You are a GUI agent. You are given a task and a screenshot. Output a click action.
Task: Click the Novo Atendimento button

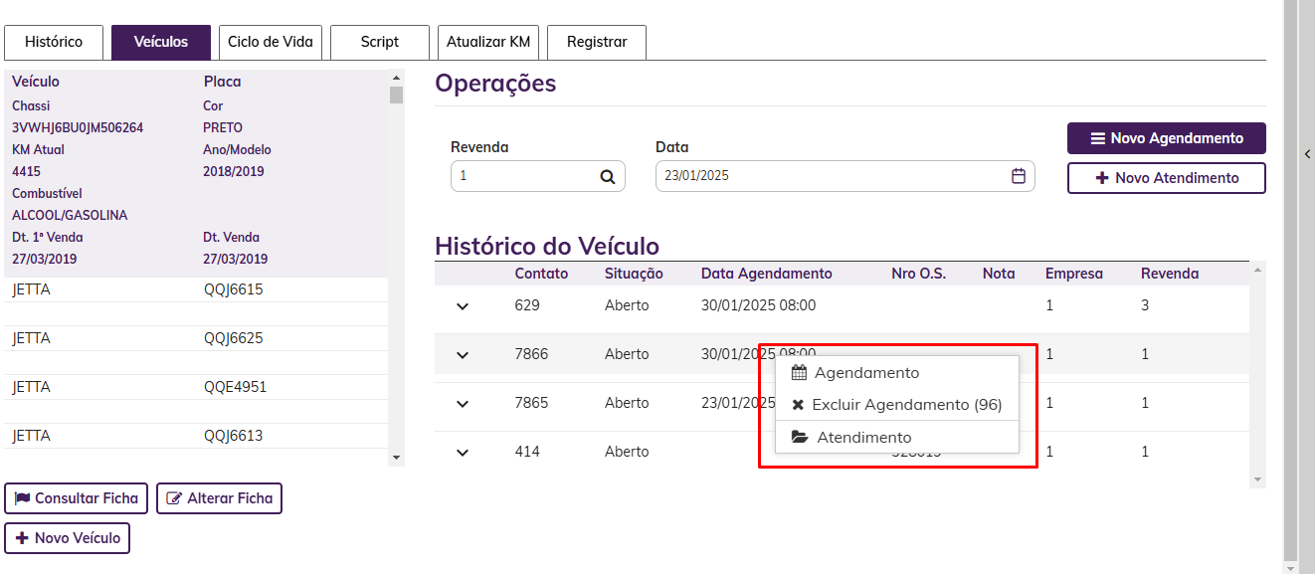coord(1166,178)
